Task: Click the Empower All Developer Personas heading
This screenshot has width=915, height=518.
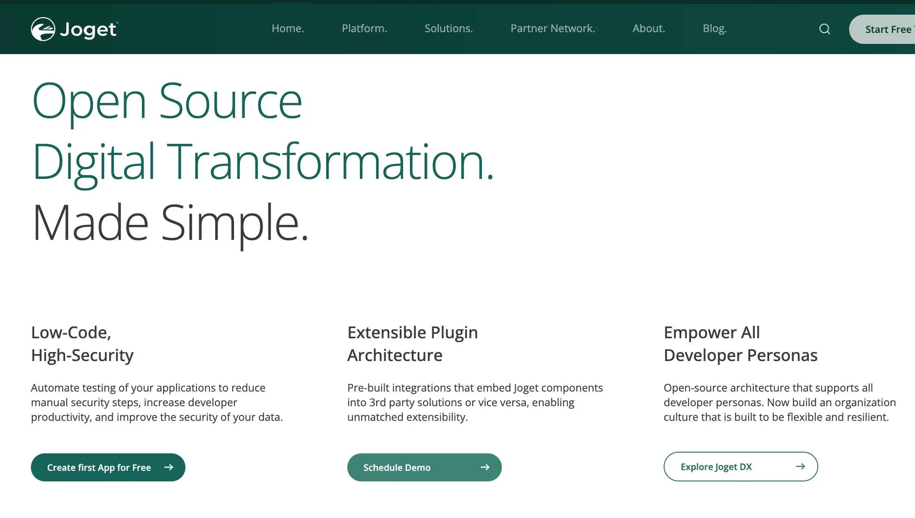Action: [741, 344]
